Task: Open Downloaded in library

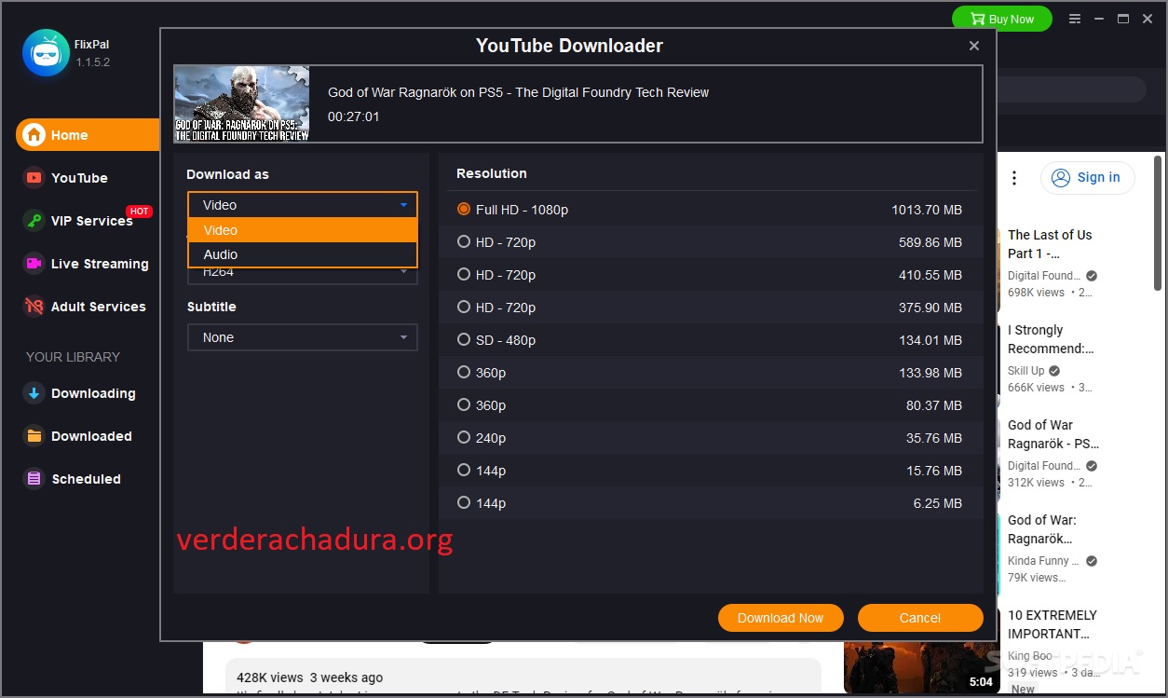Action: coord(91,436)
